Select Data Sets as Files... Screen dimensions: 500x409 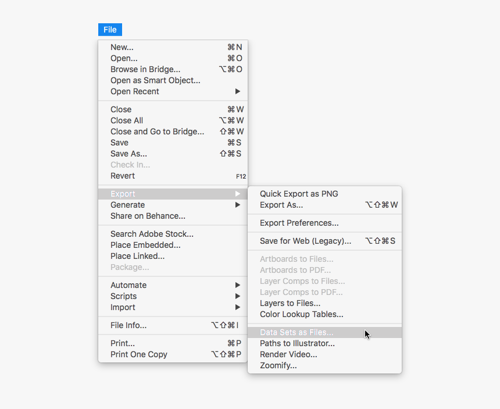(297, 332)
